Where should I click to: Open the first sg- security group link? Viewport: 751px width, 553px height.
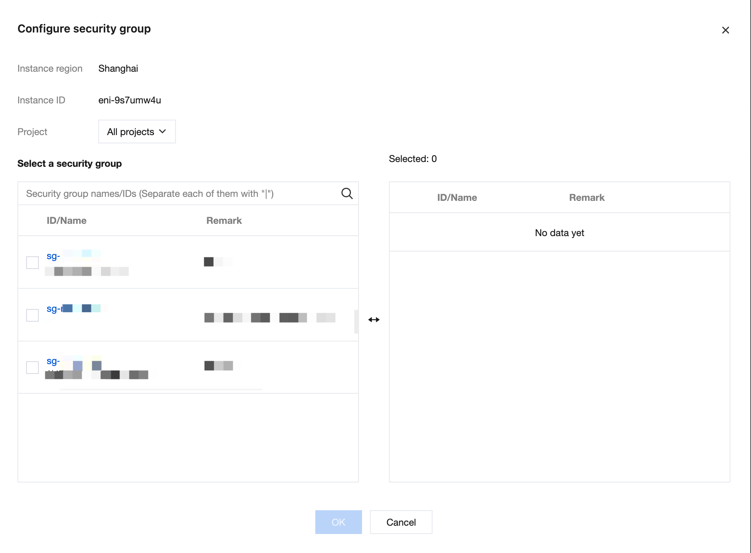pyautogui.click(x=53, y=256)
